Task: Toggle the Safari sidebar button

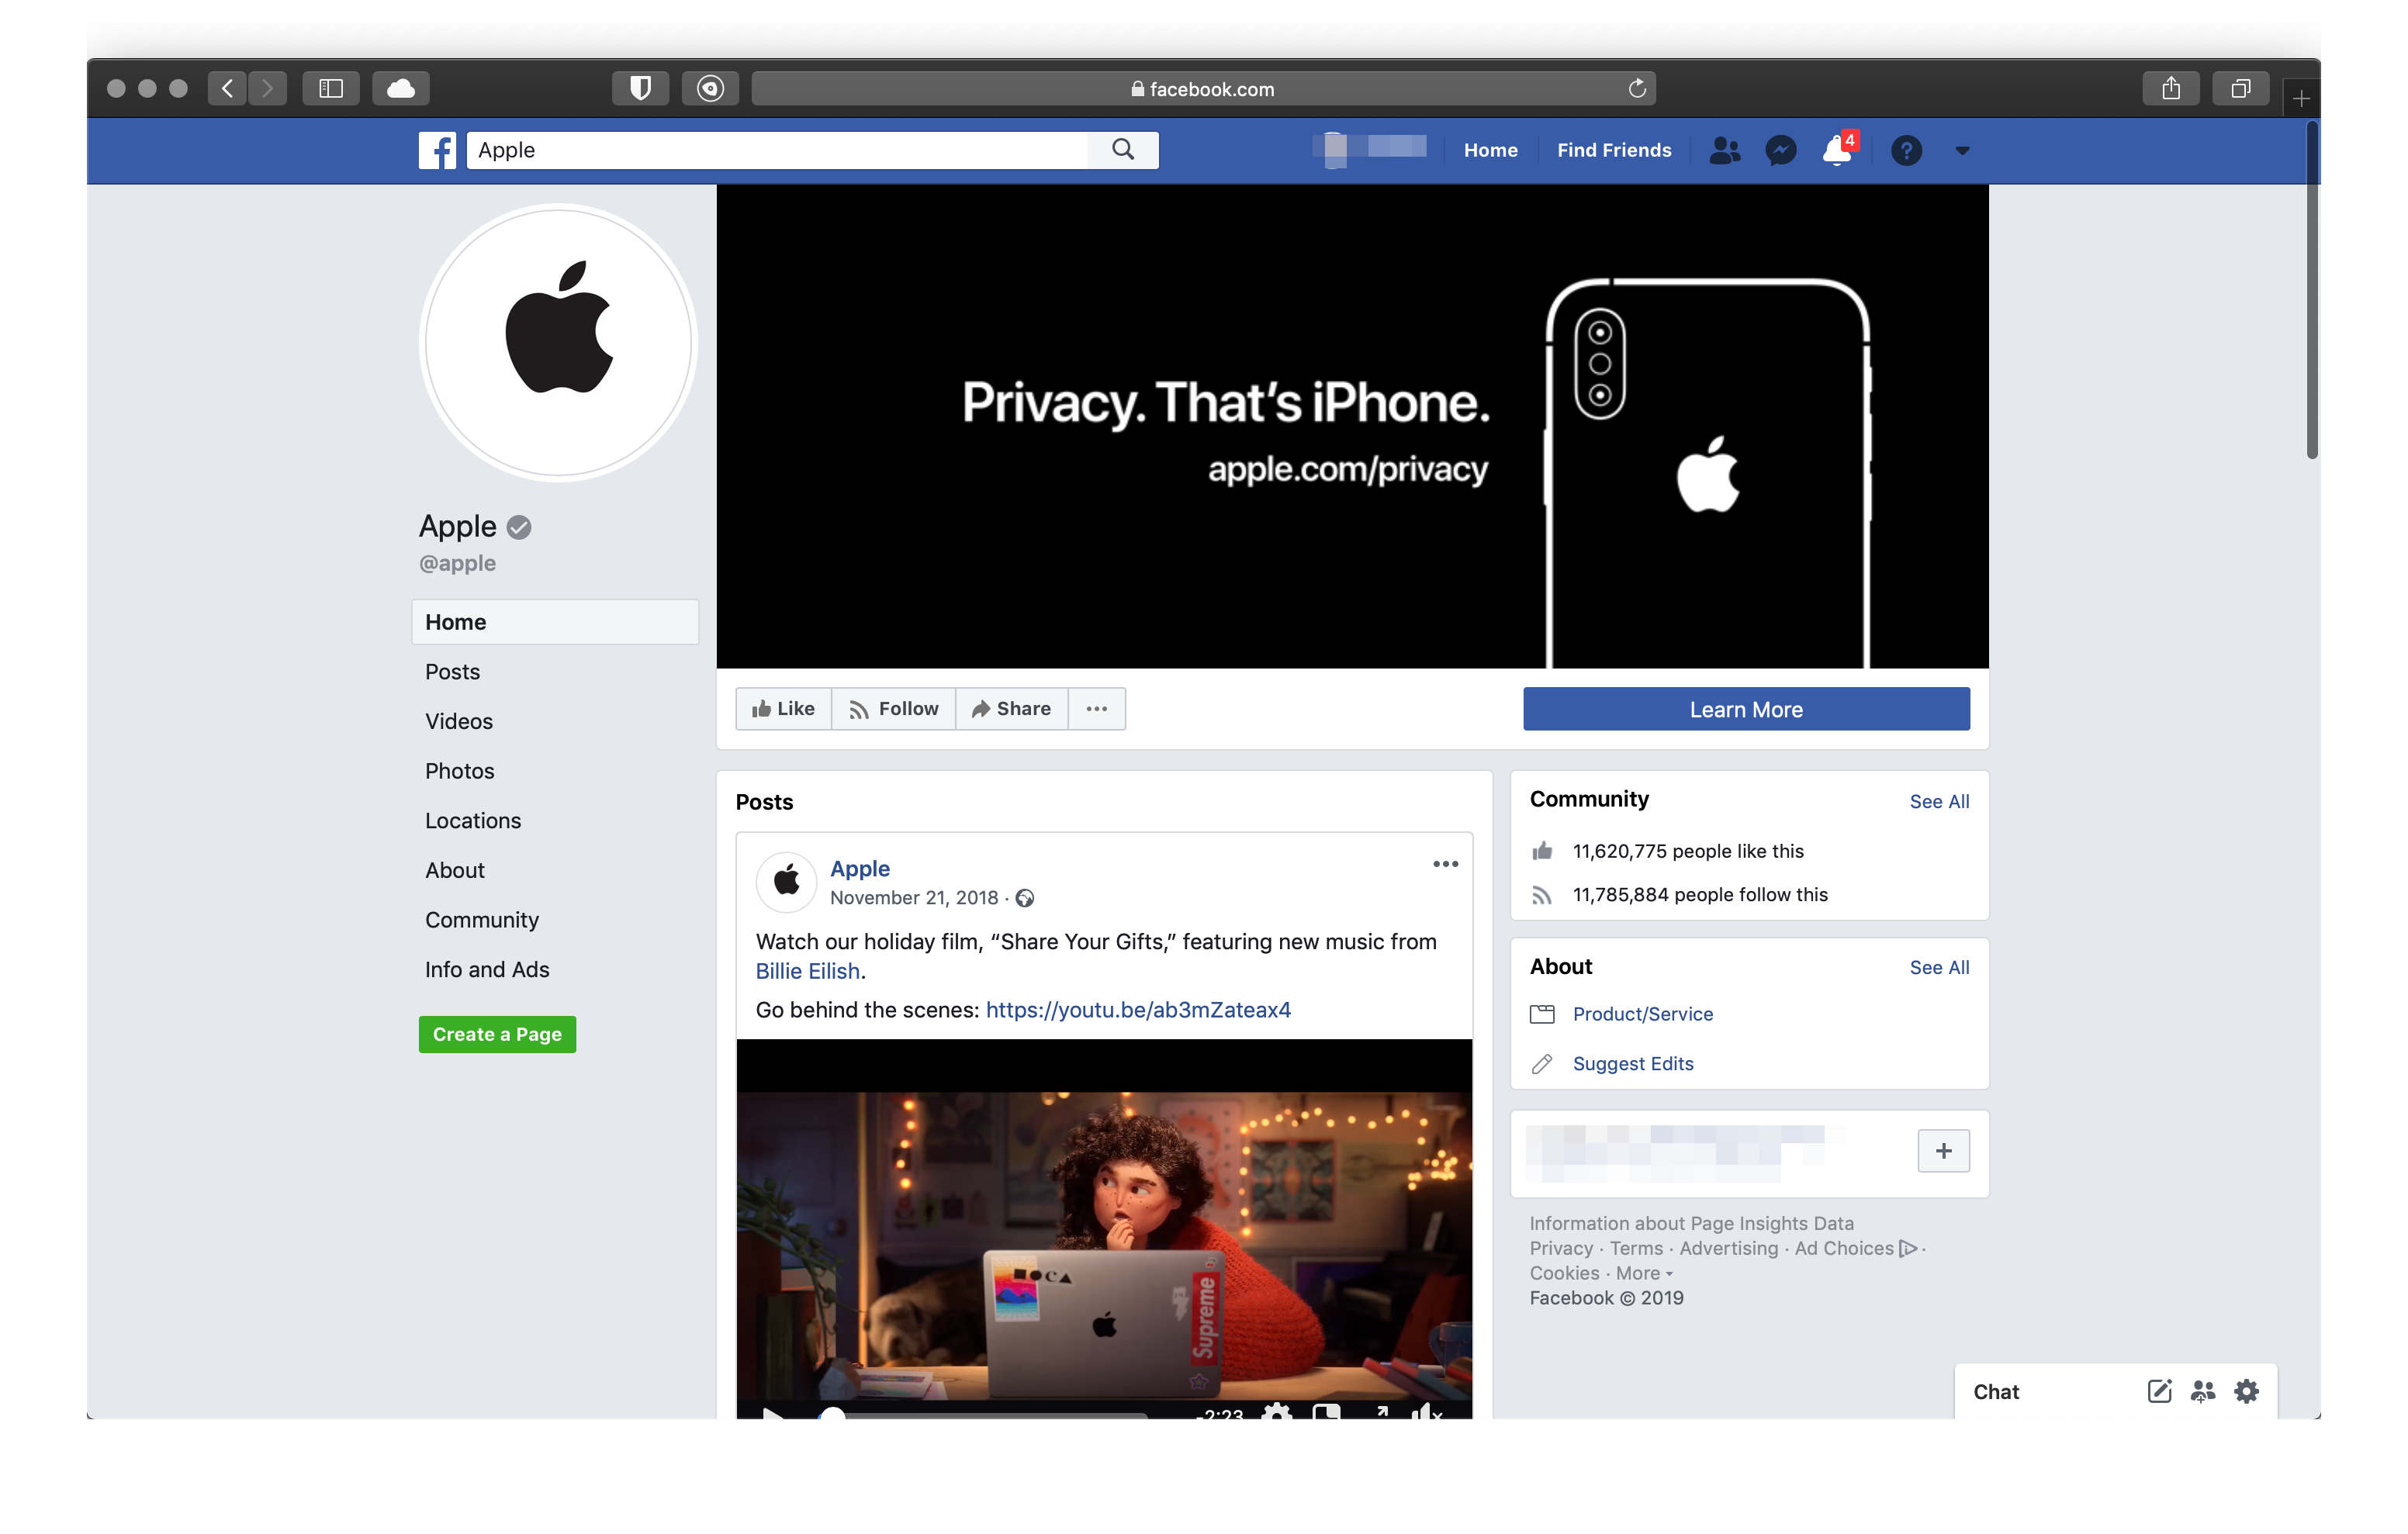Action: coord(331,88)
